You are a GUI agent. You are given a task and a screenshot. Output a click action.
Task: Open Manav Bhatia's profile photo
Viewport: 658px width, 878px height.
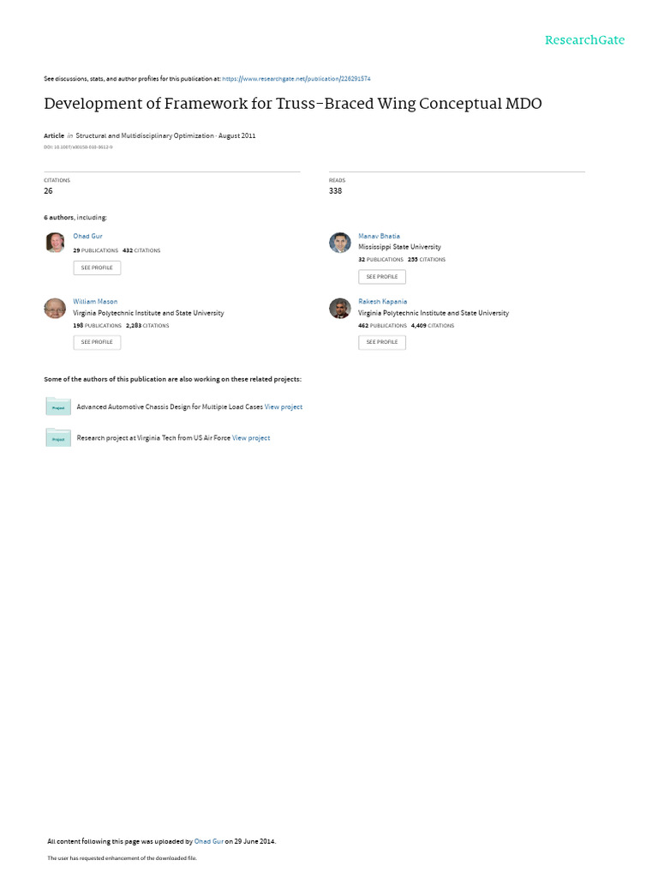tap(339, 243)
